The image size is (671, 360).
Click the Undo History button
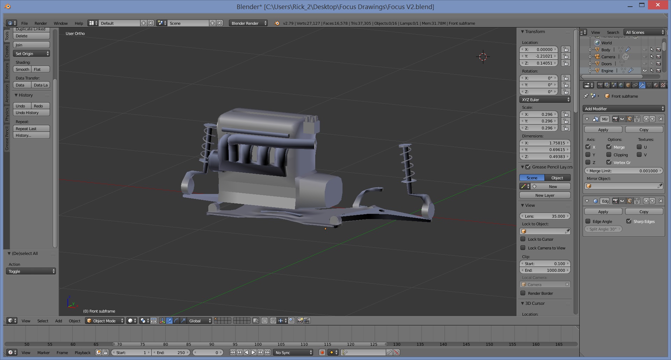coord(31,113)
